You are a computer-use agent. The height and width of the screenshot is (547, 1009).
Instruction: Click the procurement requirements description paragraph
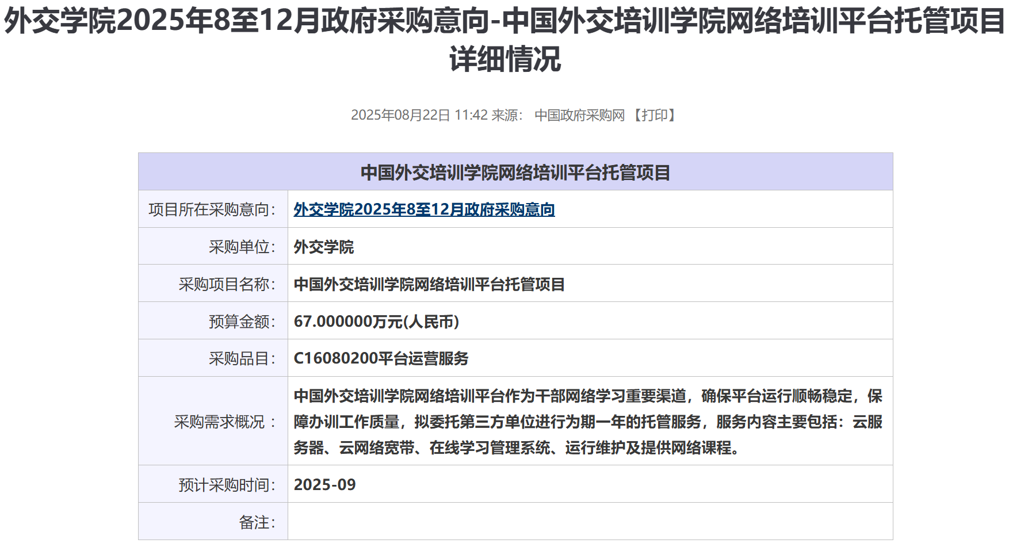(x=587, y=422)
